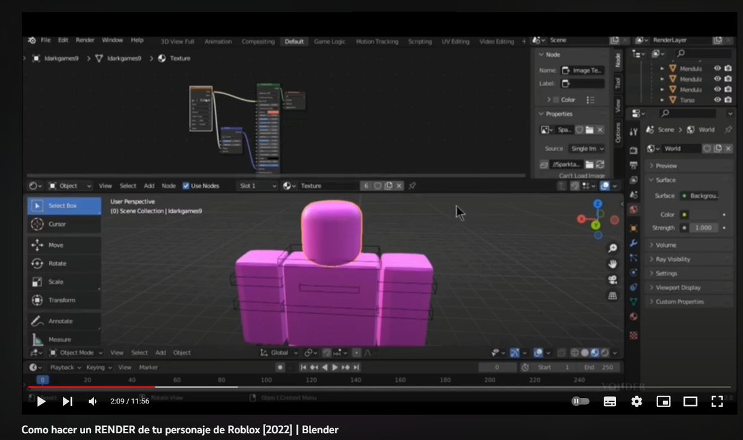743x440 pixels.
Task: Toggle YouTube autoplay switch
Action: pyautogui.click(x=580, y=402)
